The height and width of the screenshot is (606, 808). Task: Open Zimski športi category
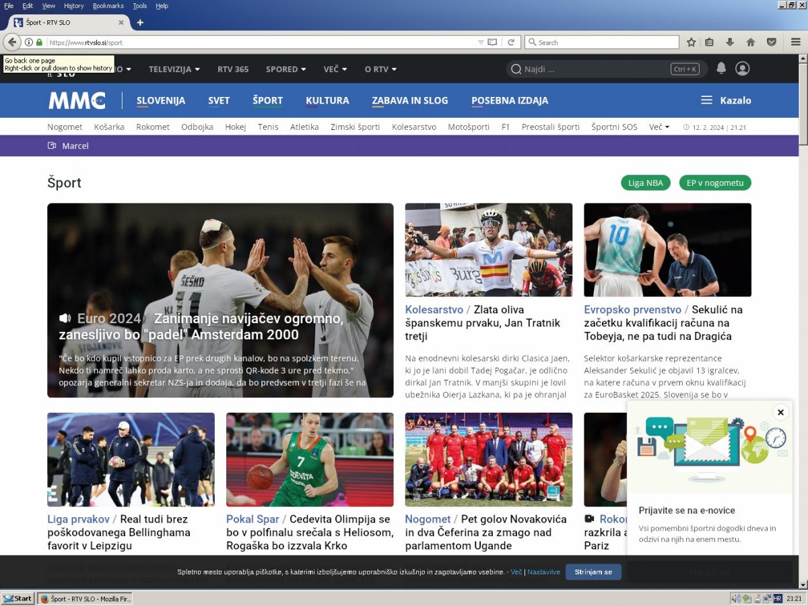[355, 127]
